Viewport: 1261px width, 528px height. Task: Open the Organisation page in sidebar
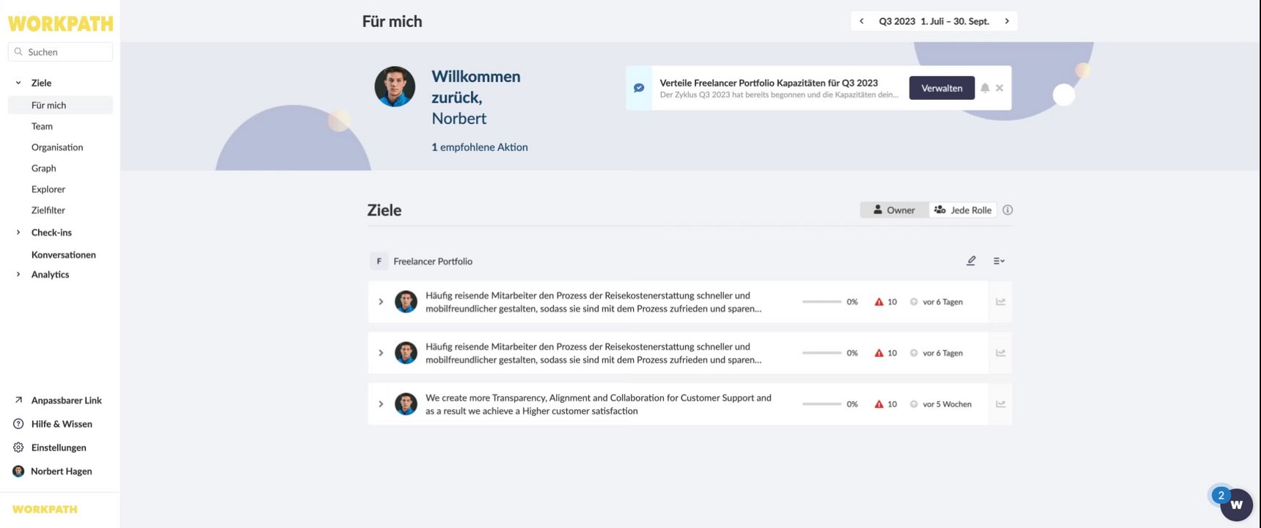(x=57, y=147)
